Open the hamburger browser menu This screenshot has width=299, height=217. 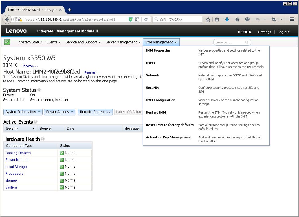pyautogui.click(x=292, y=19)
